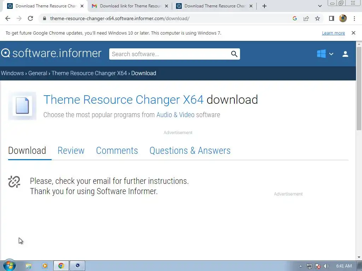Close the first Download Theme Resource tab
362x271 pixels.
pos(82,6)
